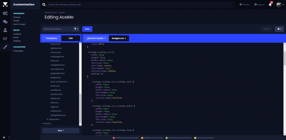The height and width of the screenshot is (140, 286).
Task: Open the New dropdown button
Action: (x=61, y=130)
